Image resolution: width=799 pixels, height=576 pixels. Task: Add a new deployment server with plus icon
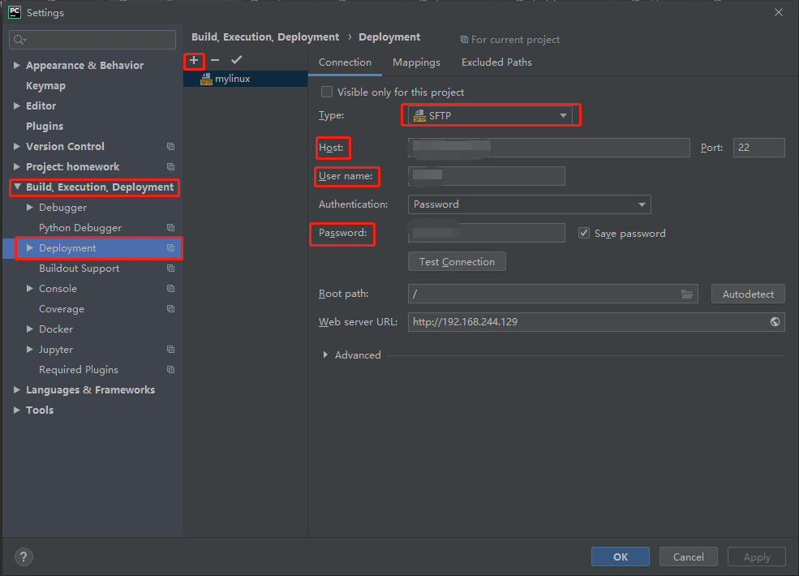194,61
